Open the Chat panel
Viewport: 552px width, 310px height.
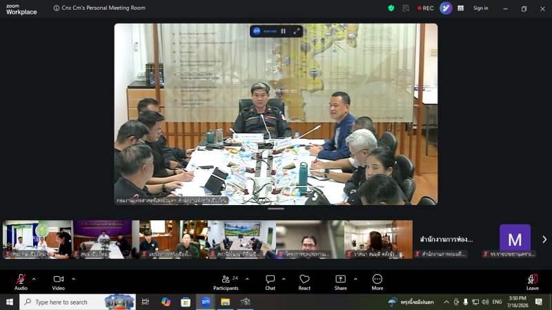point(270,282)
